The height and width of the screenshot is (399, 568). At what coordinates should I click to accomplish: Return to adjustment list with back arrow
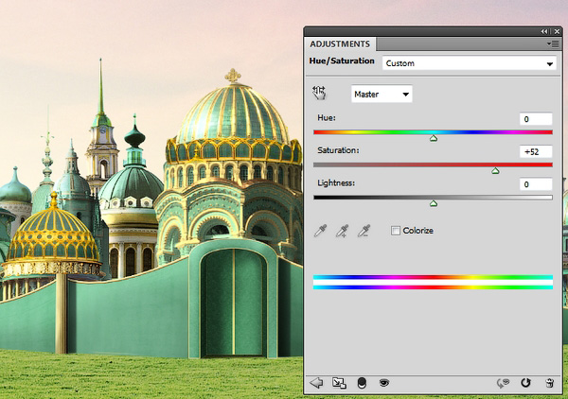tap(317, 383)
